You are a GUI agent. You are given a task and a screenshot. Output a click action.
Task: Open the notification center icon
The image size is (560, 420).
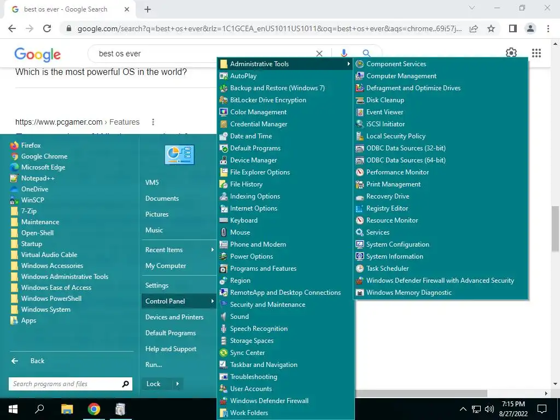[x=542, y=409]
